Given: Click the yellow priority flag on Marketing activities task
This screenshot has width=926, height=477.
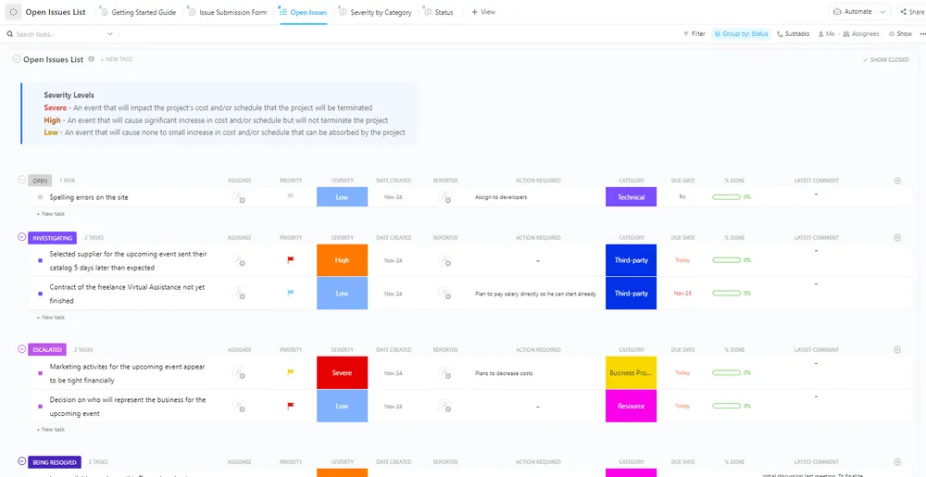Looking at the screenshot, I should [x=290, y=372].
